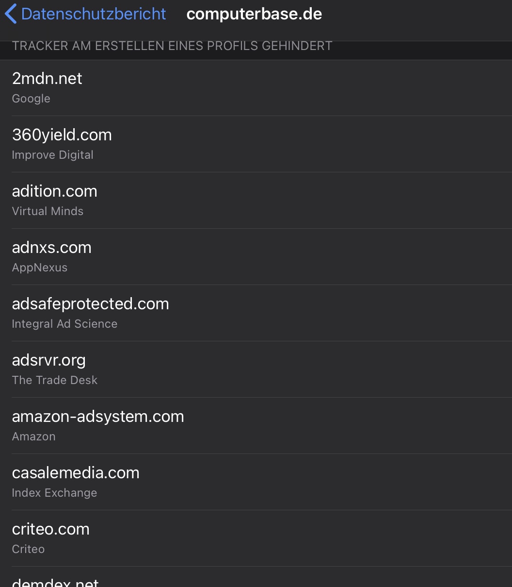Select the adsafeprotected.com entry

(256, 313)
